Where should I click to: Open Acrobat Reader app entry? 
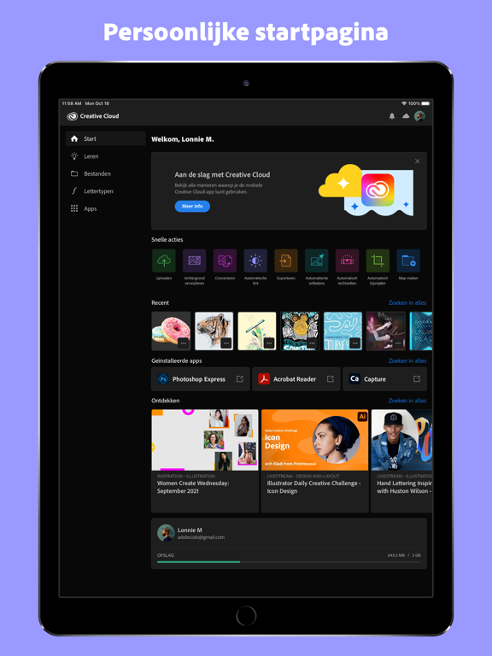click(296, 379)
